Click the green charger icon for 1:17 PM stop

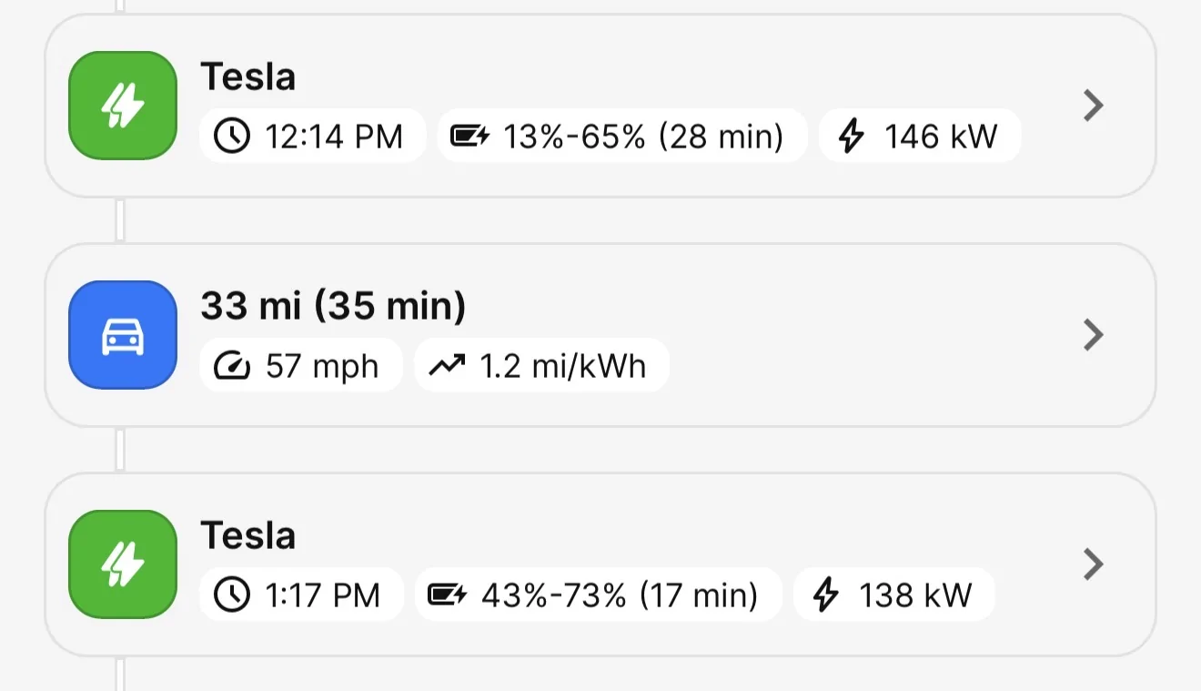click(123, 564)
